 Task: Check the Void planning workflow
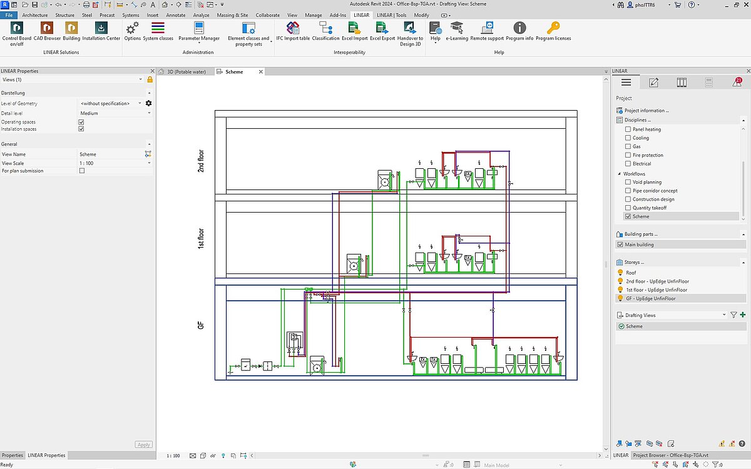tap(628, 182)
